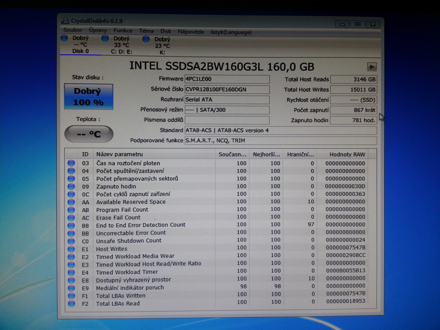Click status dot for Uncorrectable Error Count
440x330 pixels.
(71, 233)
